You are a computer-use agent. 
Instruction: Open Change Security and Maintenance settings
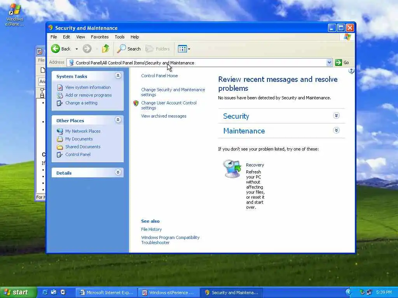[x=173, y=92]
